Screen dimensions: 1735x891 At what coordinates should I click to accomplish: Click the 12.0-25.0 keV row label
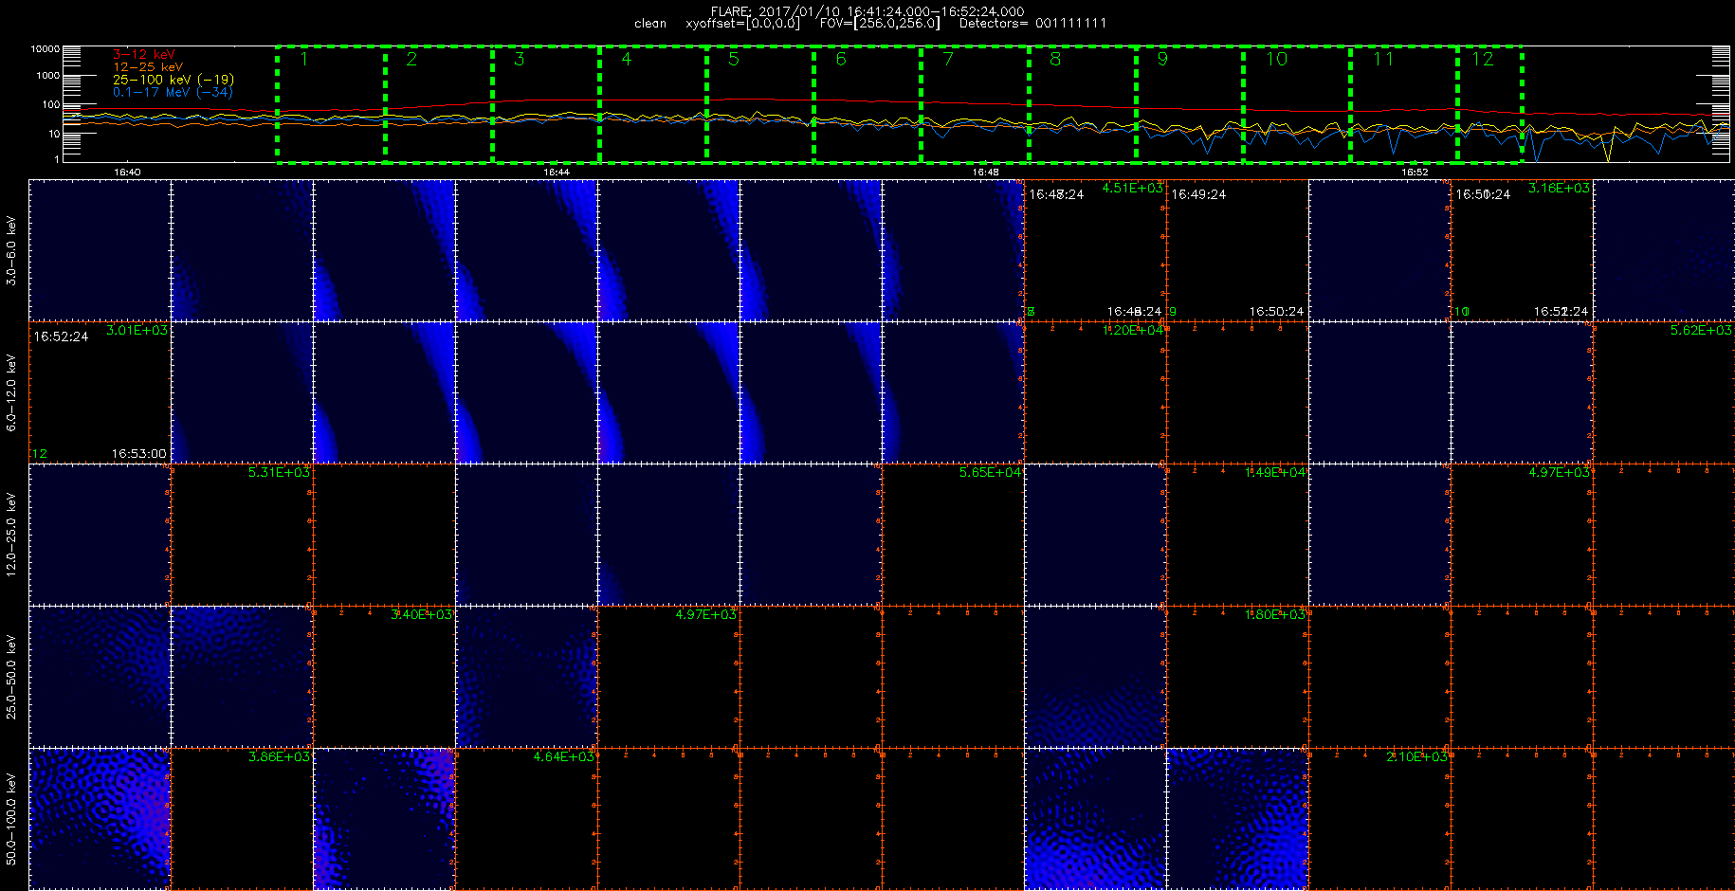click(x=11, y=535)
